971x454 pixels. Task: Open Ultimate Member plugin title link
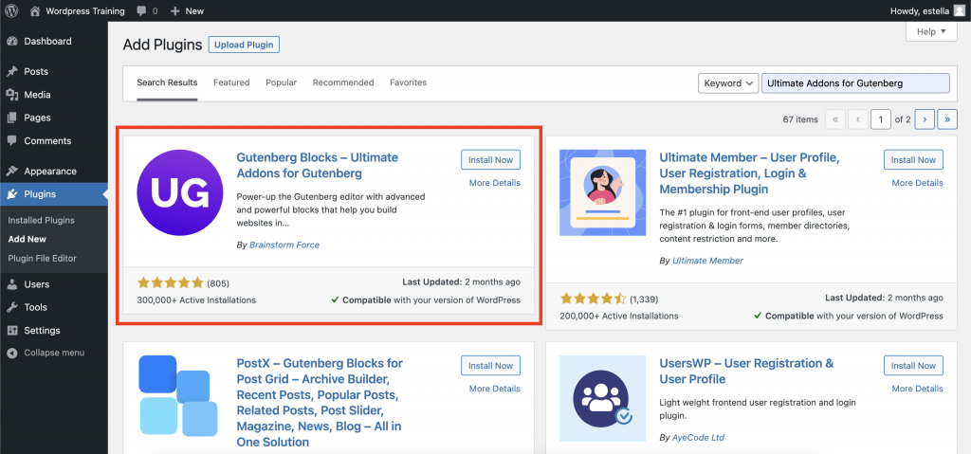click(749, 173)
